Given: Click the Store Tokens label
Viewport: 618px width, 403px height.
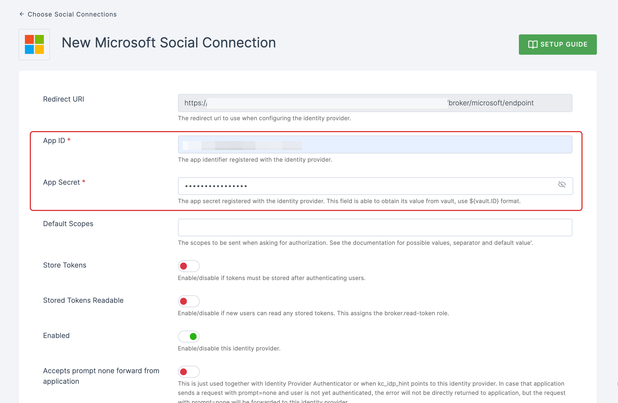Looking at the screenshot, I should point(65,265).
